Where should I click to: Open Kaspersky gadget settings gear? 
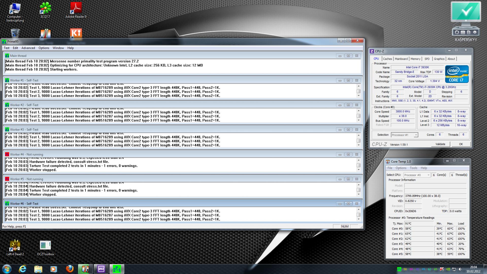(x=475, y=32)
